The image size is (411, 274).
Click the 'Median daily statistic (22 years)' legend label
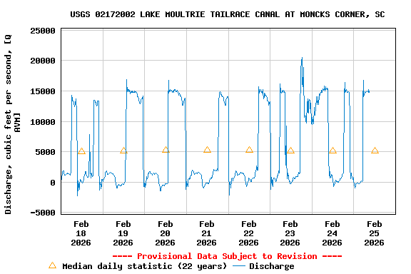[x=144, y=266]
